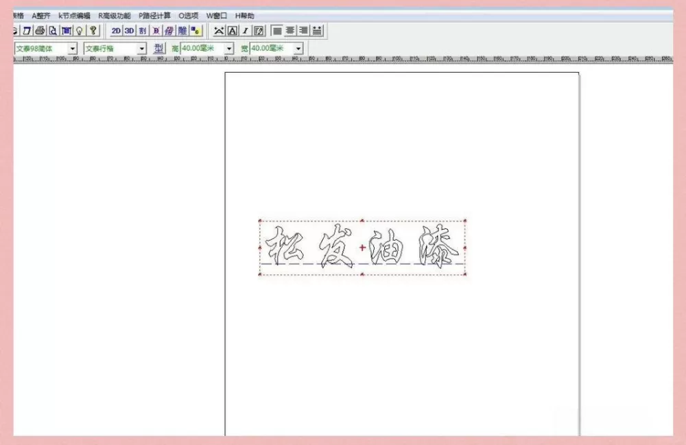
Task: Click the height 40.00毫米 field
Action: 202,49
